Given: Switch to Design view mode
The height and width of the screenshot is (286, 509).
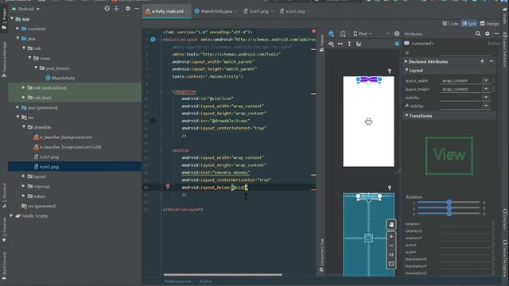Looking at the screenshot, I should click(490, 23).
